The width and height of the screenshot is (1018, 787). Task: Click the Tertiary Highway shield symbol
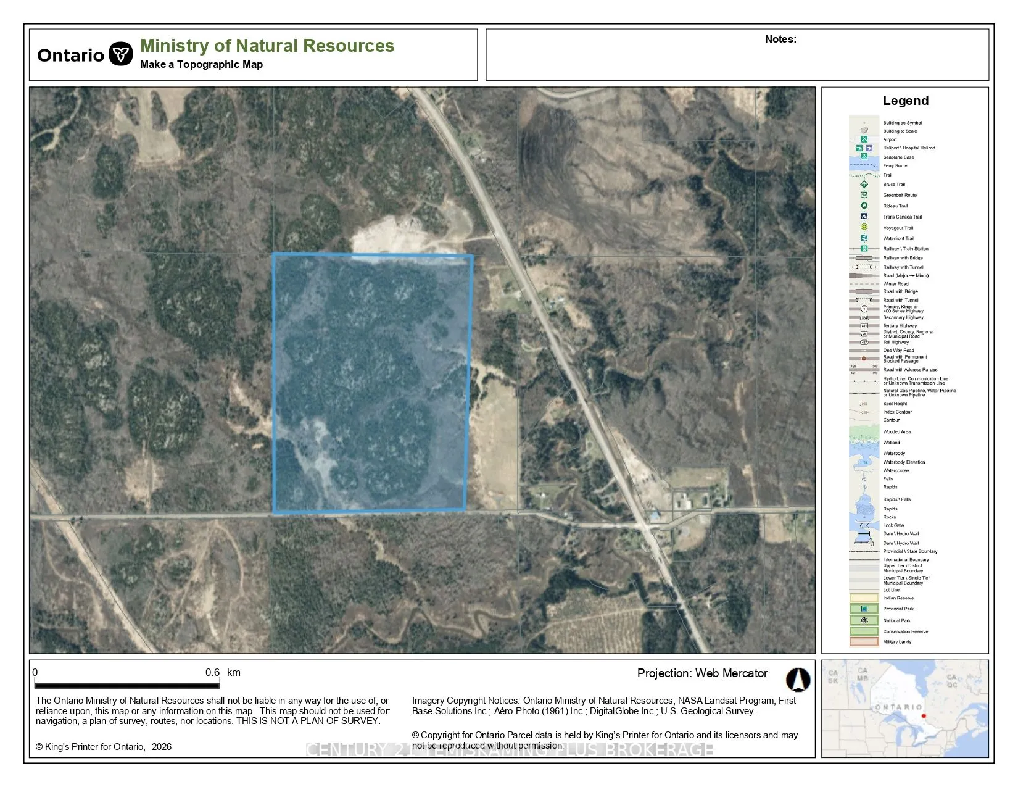(x=864, y=325)
